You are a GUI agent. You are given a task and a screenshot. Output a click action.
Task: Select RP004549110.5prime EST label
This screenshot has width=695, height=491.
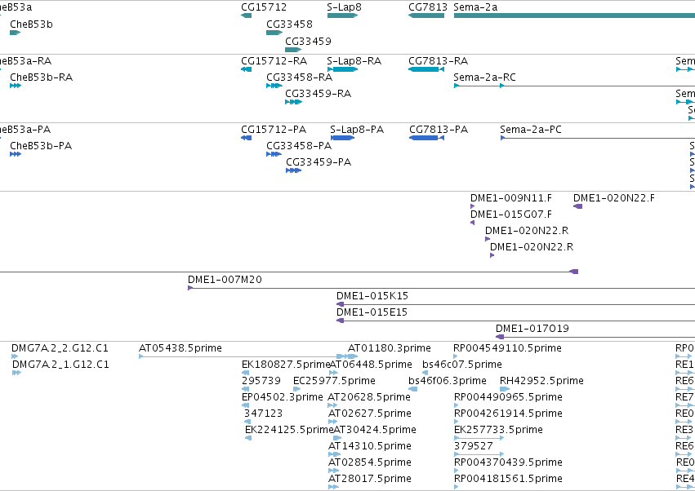tap(507, 348)
